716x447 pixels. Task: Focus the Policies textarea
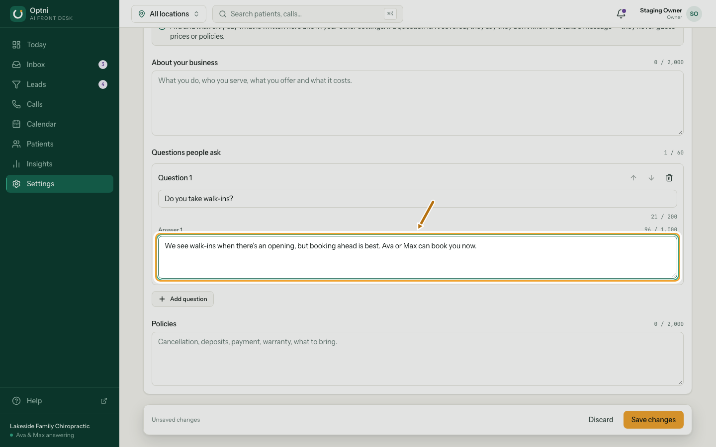click(x=418, y=359)
